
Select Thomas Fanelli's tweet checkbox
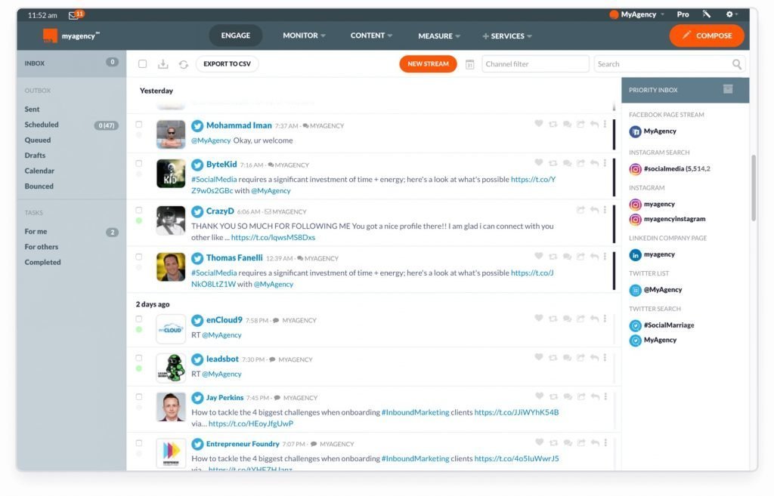[139, 257]
